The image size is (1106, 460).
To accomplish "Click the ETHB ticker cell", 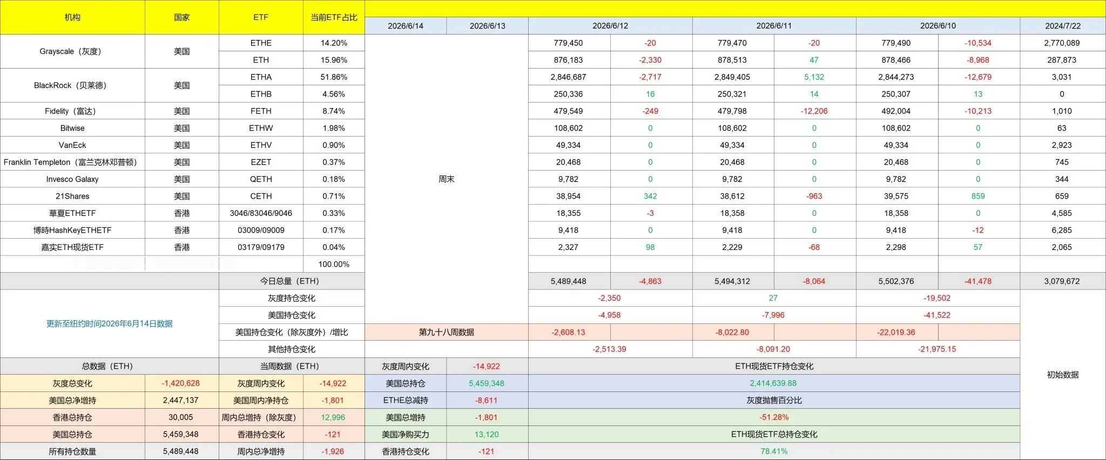I will coord(261,94).
